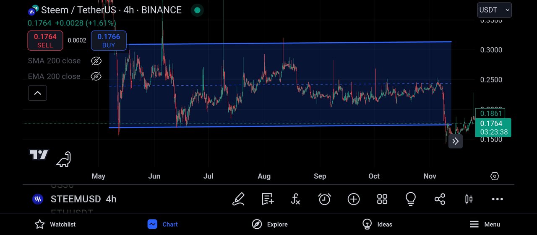Go to the Explore tab
Viewport: 537px width, 235px height.
point(270,225)
